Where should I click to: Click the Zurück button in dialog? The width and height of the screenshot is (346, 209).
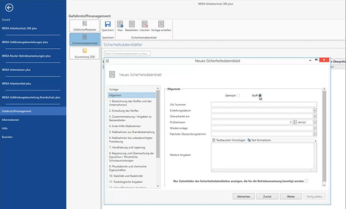click(x=267, y=196)
